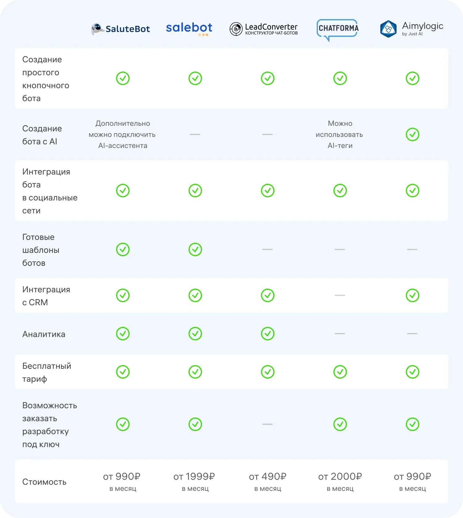Image resolution: width=463 pixels, height=518 pixels.
Task: Click the salebot logo
Action: (x=189, y=28)
